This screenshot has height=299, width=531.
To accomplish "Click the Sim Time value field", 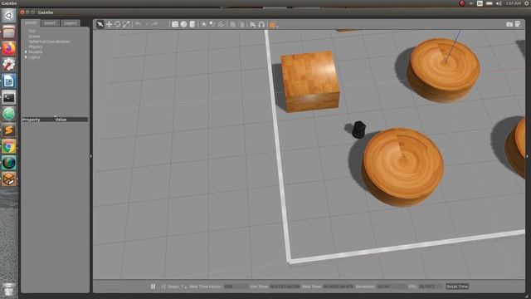I will [285, 287].
